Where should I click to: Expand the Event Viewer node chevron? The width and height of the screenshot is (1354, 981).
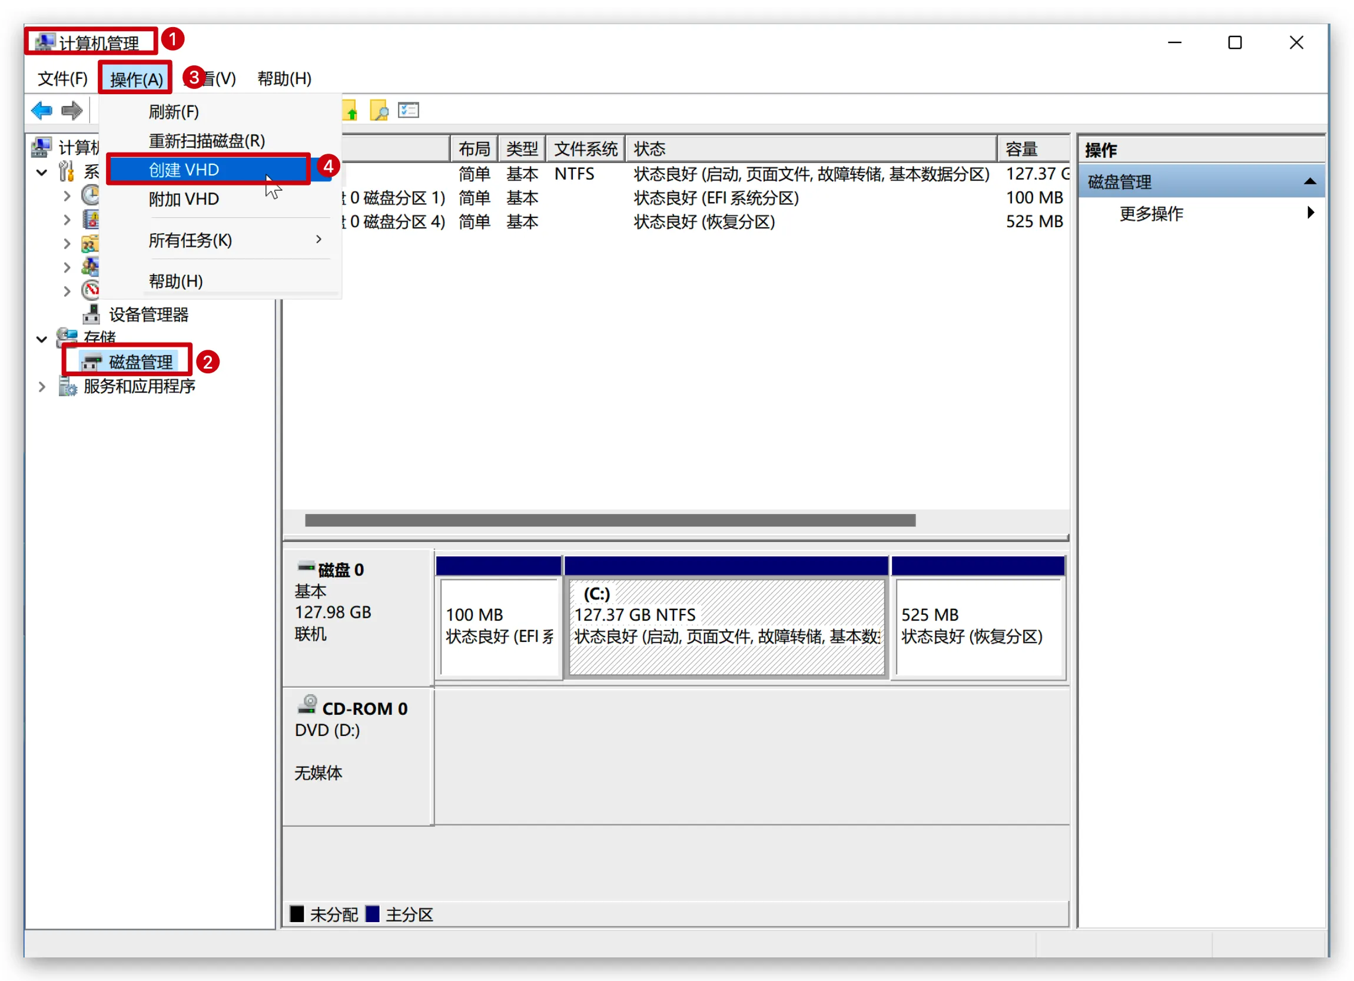[67, 220]
